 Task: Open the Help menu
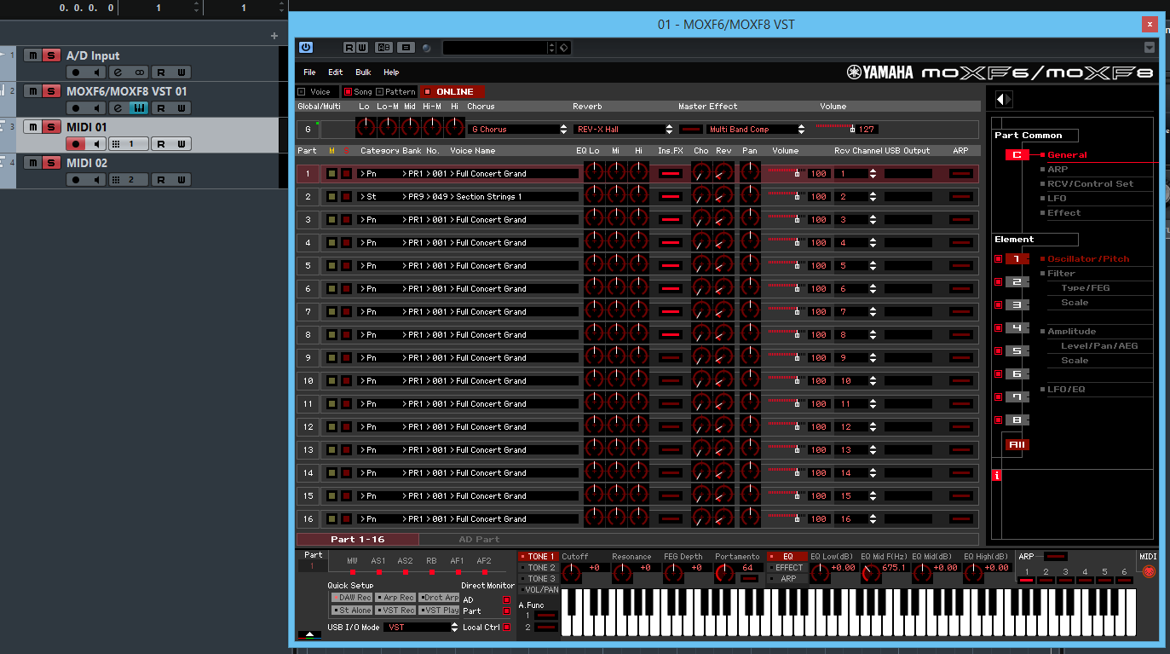[391, 72]
